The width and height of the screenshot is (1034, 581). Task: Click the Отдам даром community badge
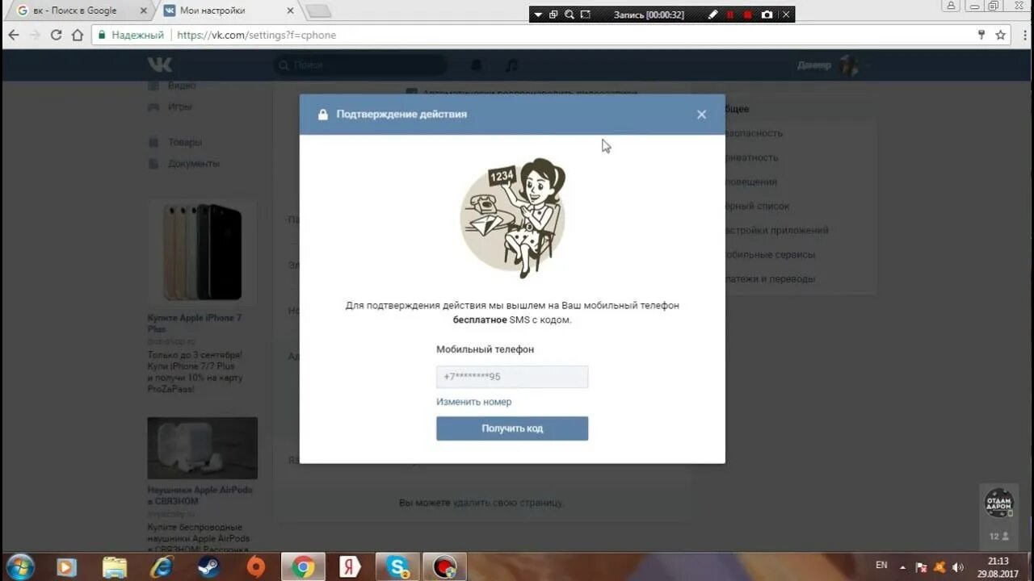click(999, 503)
